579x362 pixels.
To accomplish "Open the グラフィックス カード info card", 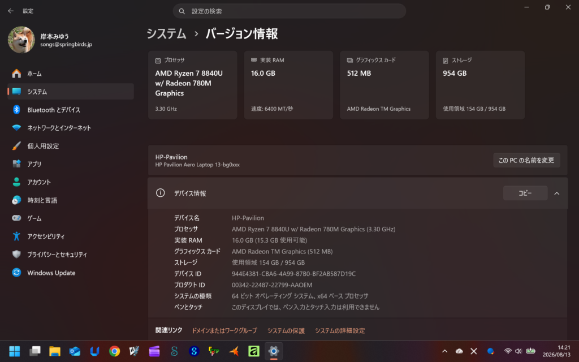I will click(x=384, y=85).
